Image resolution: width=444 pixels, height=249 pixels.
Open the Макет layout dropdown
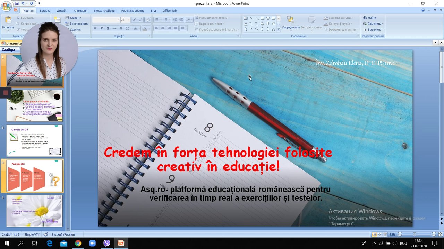(74, 18)
